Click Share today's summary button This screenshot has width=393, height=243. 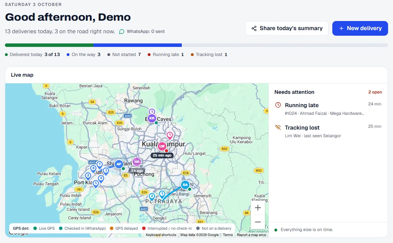pyautogui.click(x=287, y=28)
